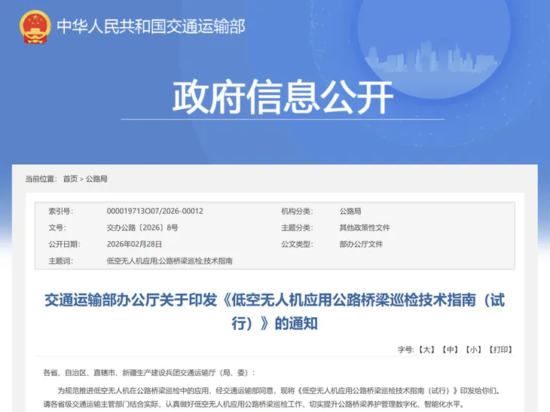550x412 pixels.
Task: Set font size to 小
Action: pos(472,349)
